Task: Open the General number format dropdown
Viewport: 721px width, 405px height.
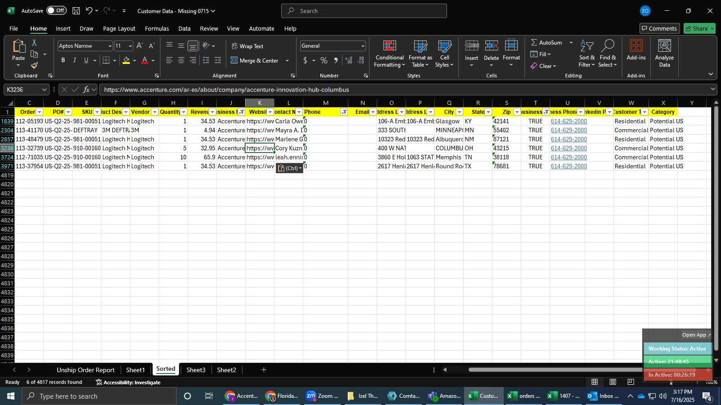Action: (363, 46)
